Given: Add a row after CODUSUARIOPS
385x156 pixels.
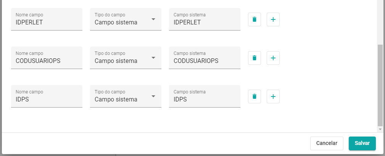Looking at the screenshot, I should pos(273,58).
